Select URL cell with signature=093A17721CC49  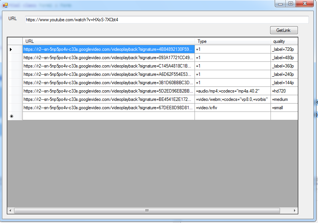pyautogui.click(x=109, y=58)
